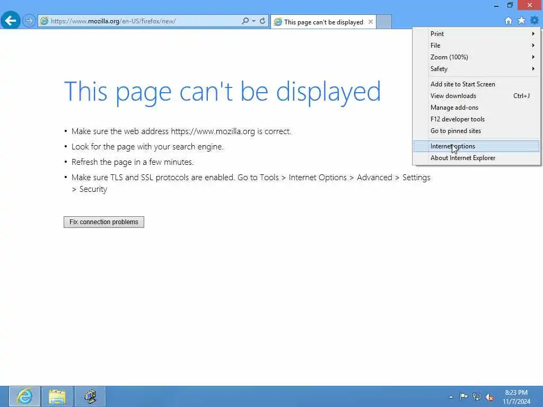Select About Internet Explorer
Viewport: 543px width, 407px height.
[477, 158]
